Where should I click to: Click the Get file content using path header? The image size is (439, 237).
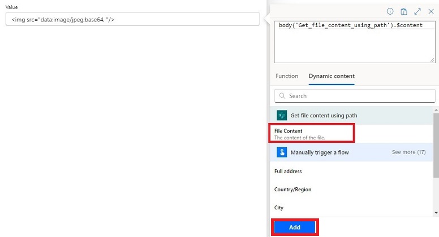click(x=324, y=116)
